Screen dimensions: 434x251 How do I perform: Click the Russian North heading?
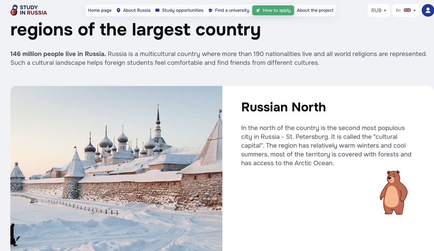click(283, 107)
